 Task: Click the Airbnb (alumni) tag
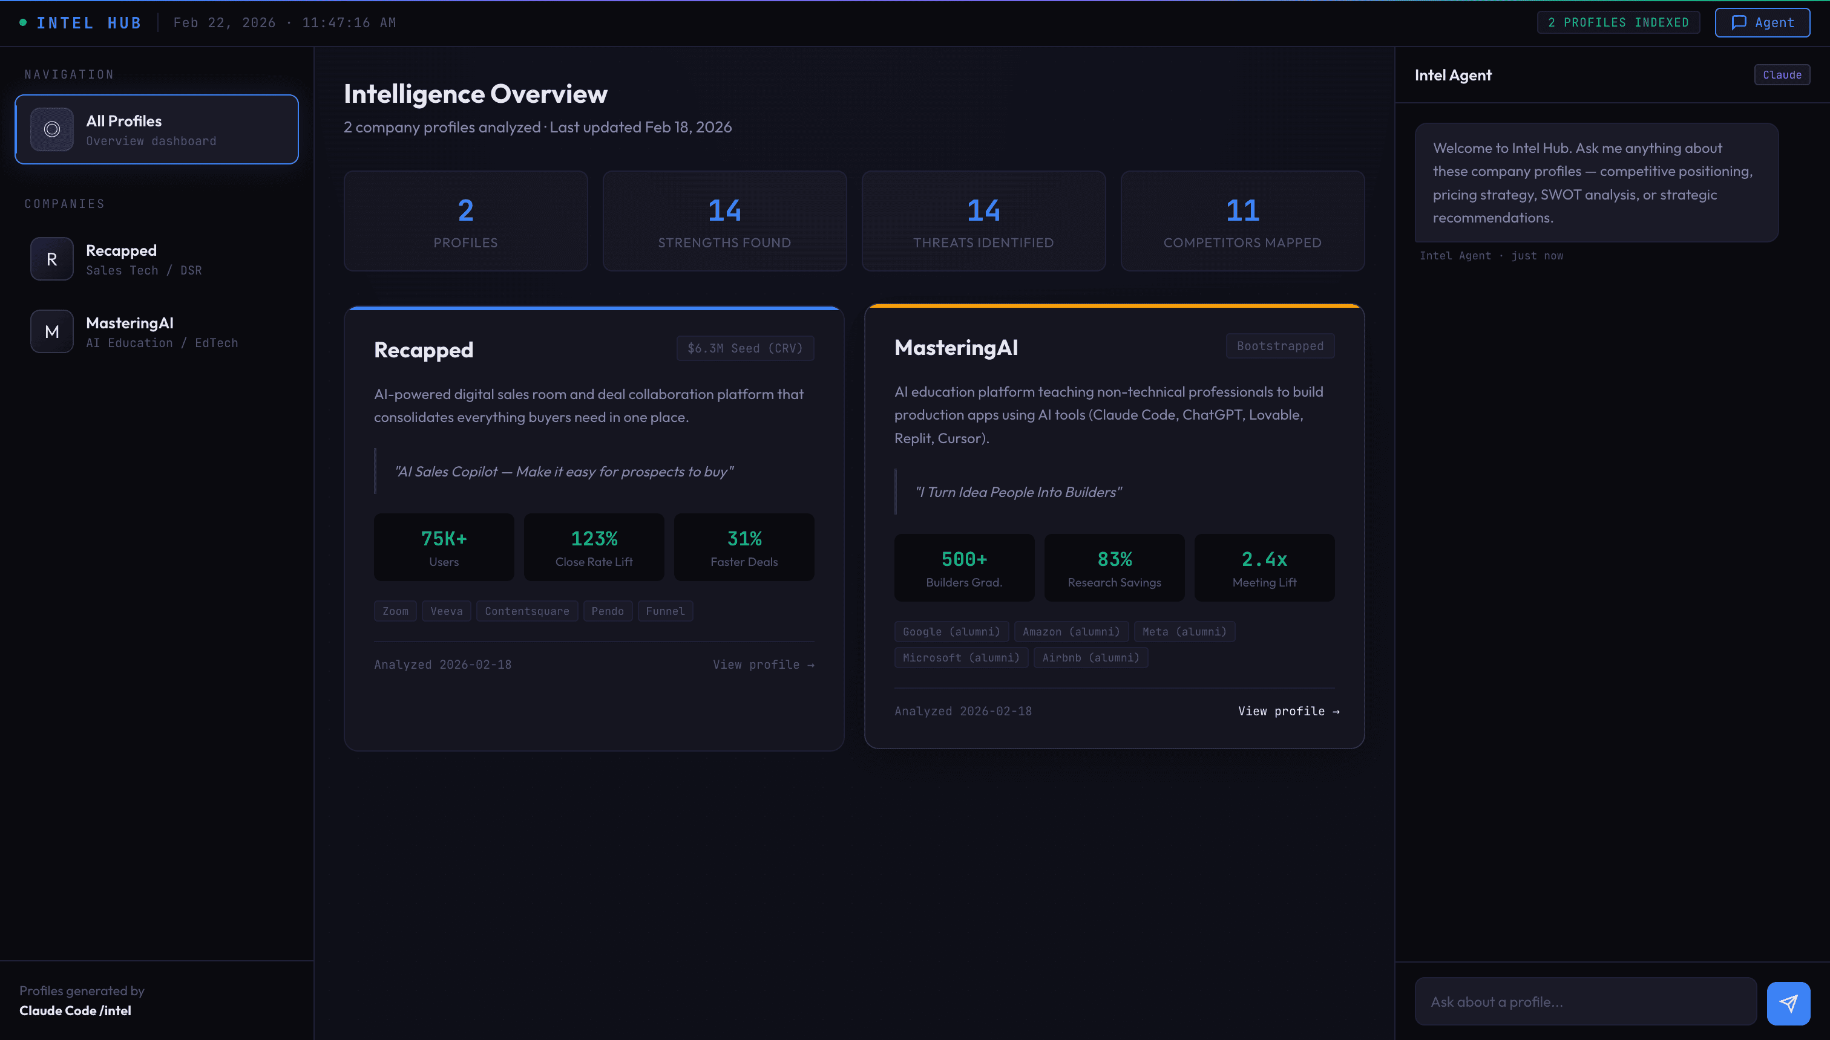click(x=1090, y=658)
